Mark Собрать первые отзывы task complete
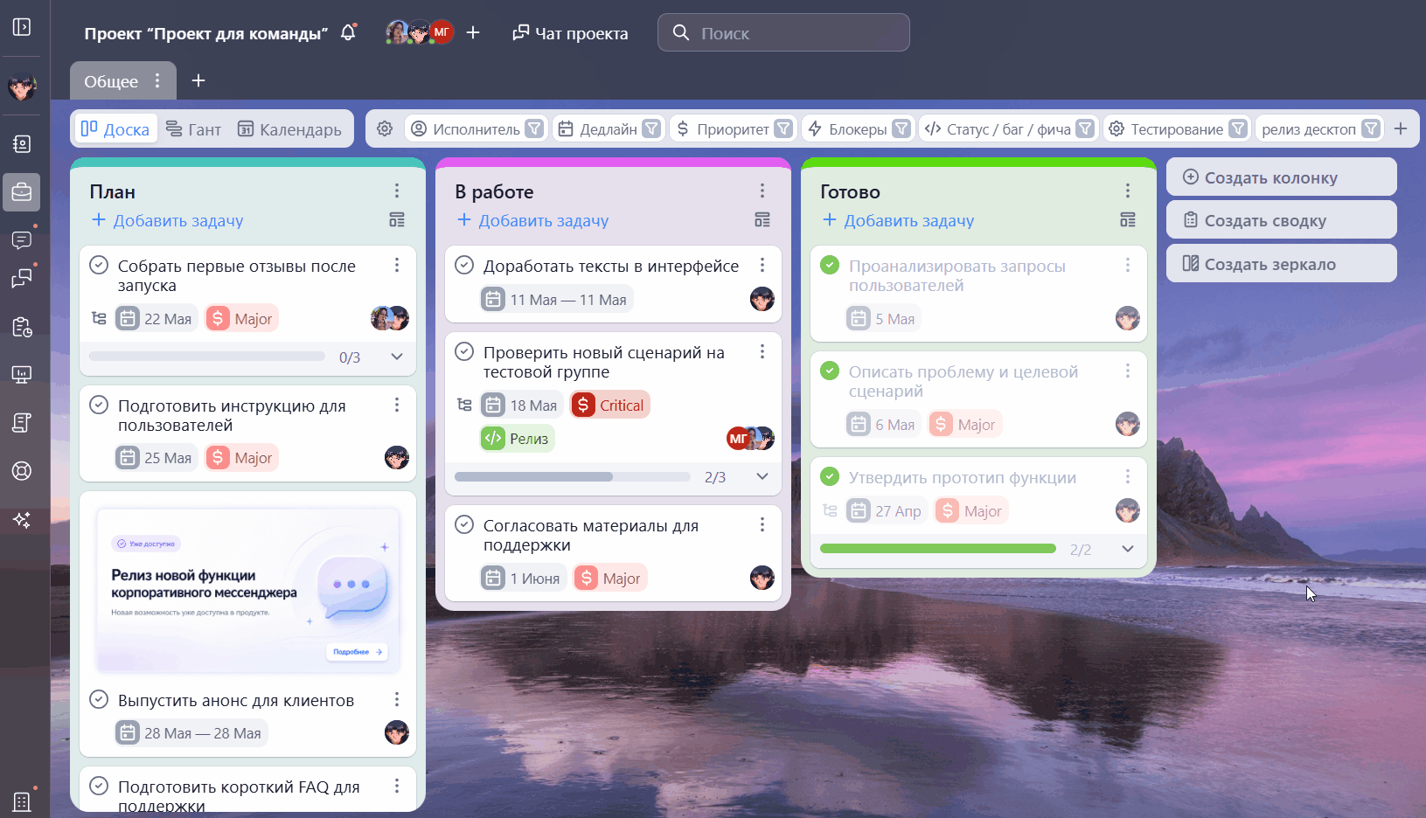Image resolution: width=1426 pixels, height=818 pixels. point(99,265)
